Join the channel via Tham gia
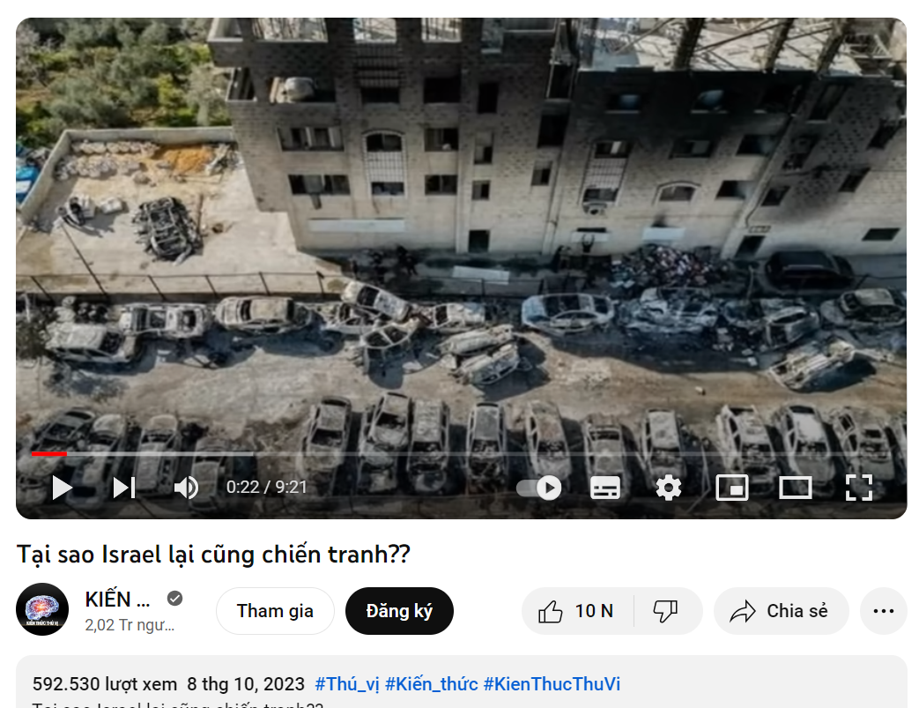919x708 pixels. tap(275, 611)
